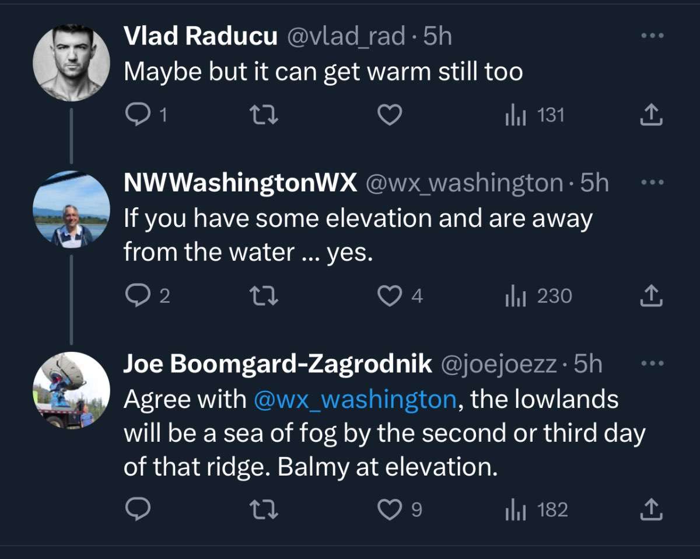Open NWWashingtonWX's avatar
The height and width of the screenshot is (559, 700).
click(71, 210)
